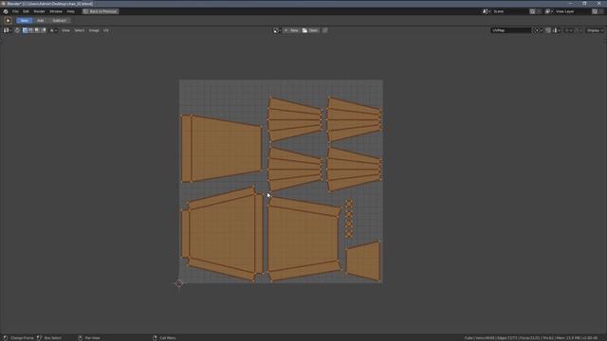Screen dimensions: 607x341
Task: Open the Render menu
Action: 39,11
